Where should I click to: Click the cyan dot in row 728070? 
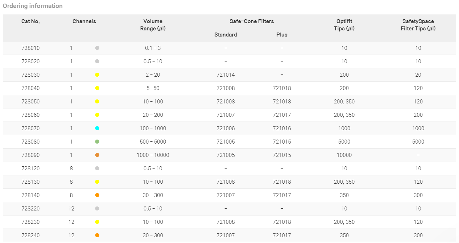(x=97, y=128)
